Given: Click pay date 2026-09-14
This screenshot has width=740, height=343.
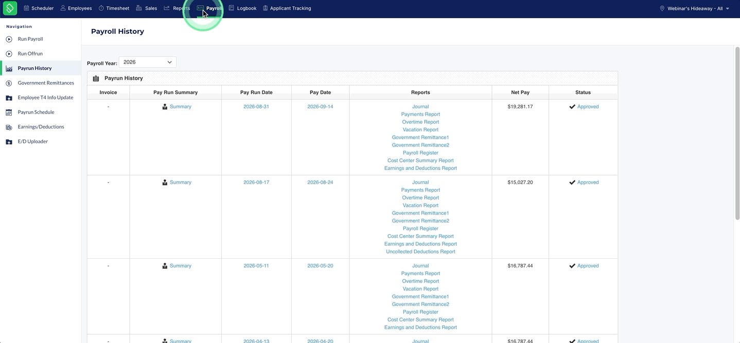Looking at the screenshot, I should [x=320, y=107].
